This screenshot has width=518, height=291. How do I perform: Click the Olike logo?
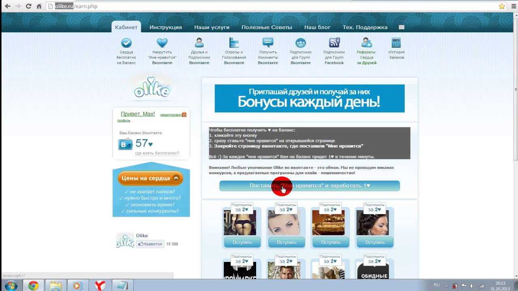click(x=152, y=88)
